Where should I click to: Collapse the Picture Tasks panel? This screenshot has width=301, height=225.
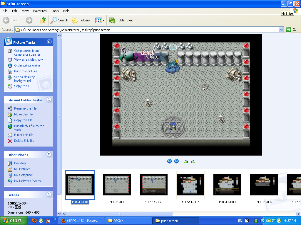(x=49, y=42)
